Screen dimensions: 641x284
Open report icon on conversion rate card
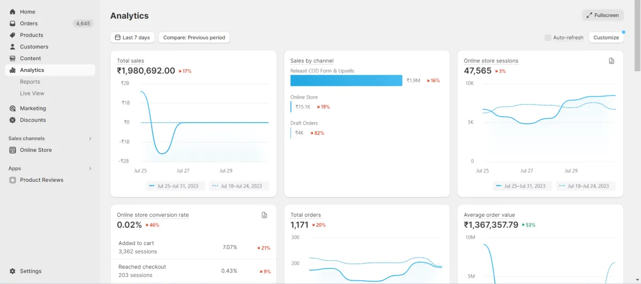tap(264, 215)
